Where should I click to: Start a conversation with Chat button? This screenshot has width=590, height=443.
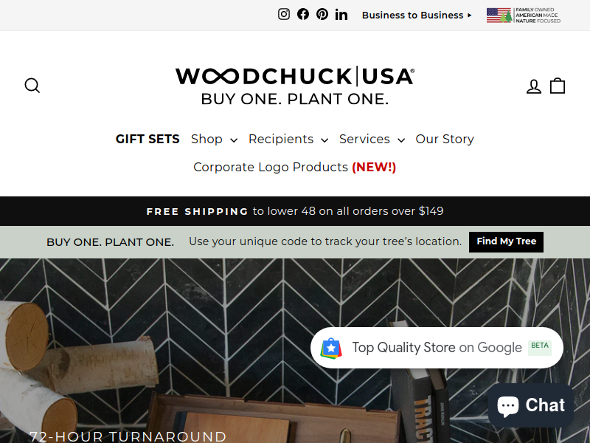click(x=531, y=405)
